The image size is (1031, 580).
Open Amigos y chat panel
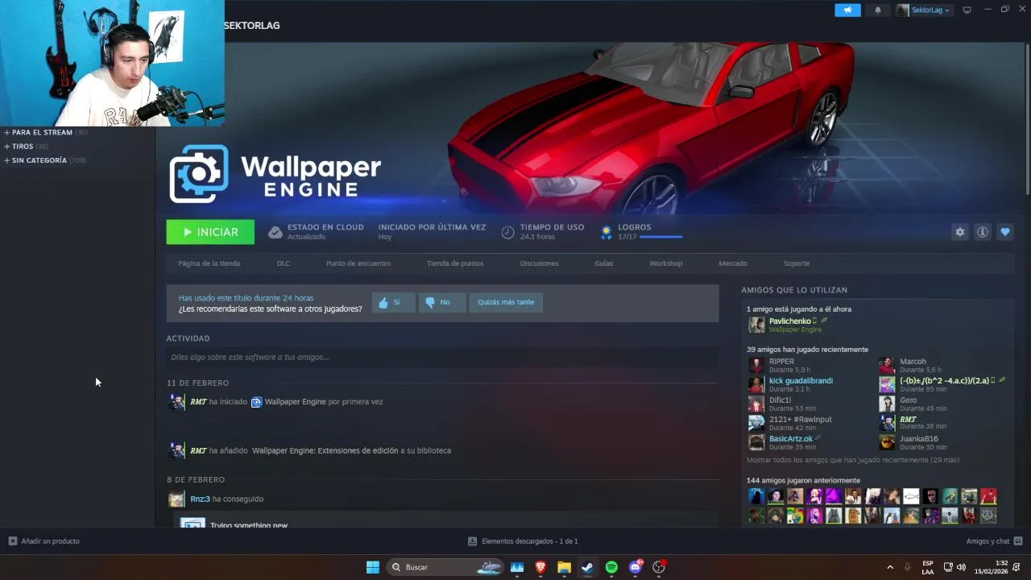(994, 541)
